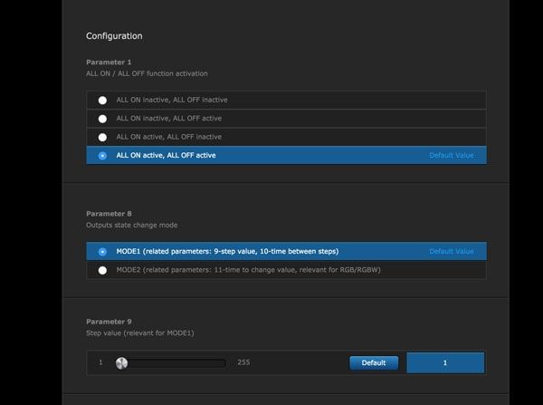Image resolution: width=543 pixels, height=405 pixels.
Task: Click the Parameter 8 label
Action: (x=109, y=214)
